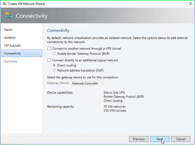Click the Previous button
The height and width of the screenshot is (145, 195).
[139, 139]
